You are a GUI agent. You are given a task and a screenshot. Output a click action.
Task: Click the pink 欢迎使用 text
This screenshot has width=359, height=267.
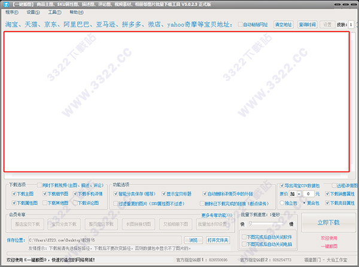(x=329, y=238)
